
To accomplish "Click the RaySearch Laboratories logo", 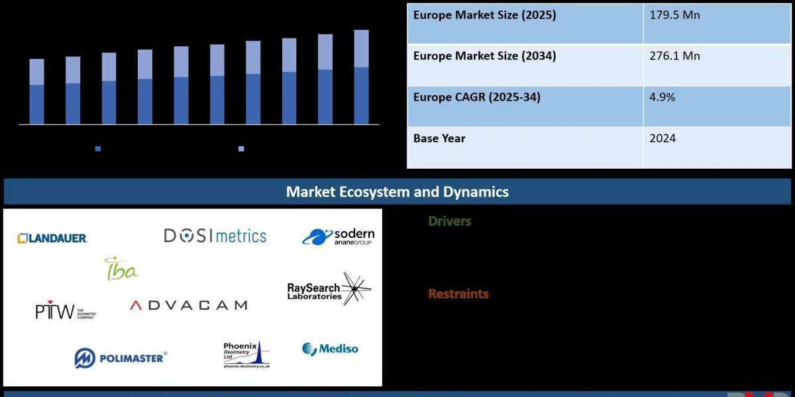I will (329, 290).
